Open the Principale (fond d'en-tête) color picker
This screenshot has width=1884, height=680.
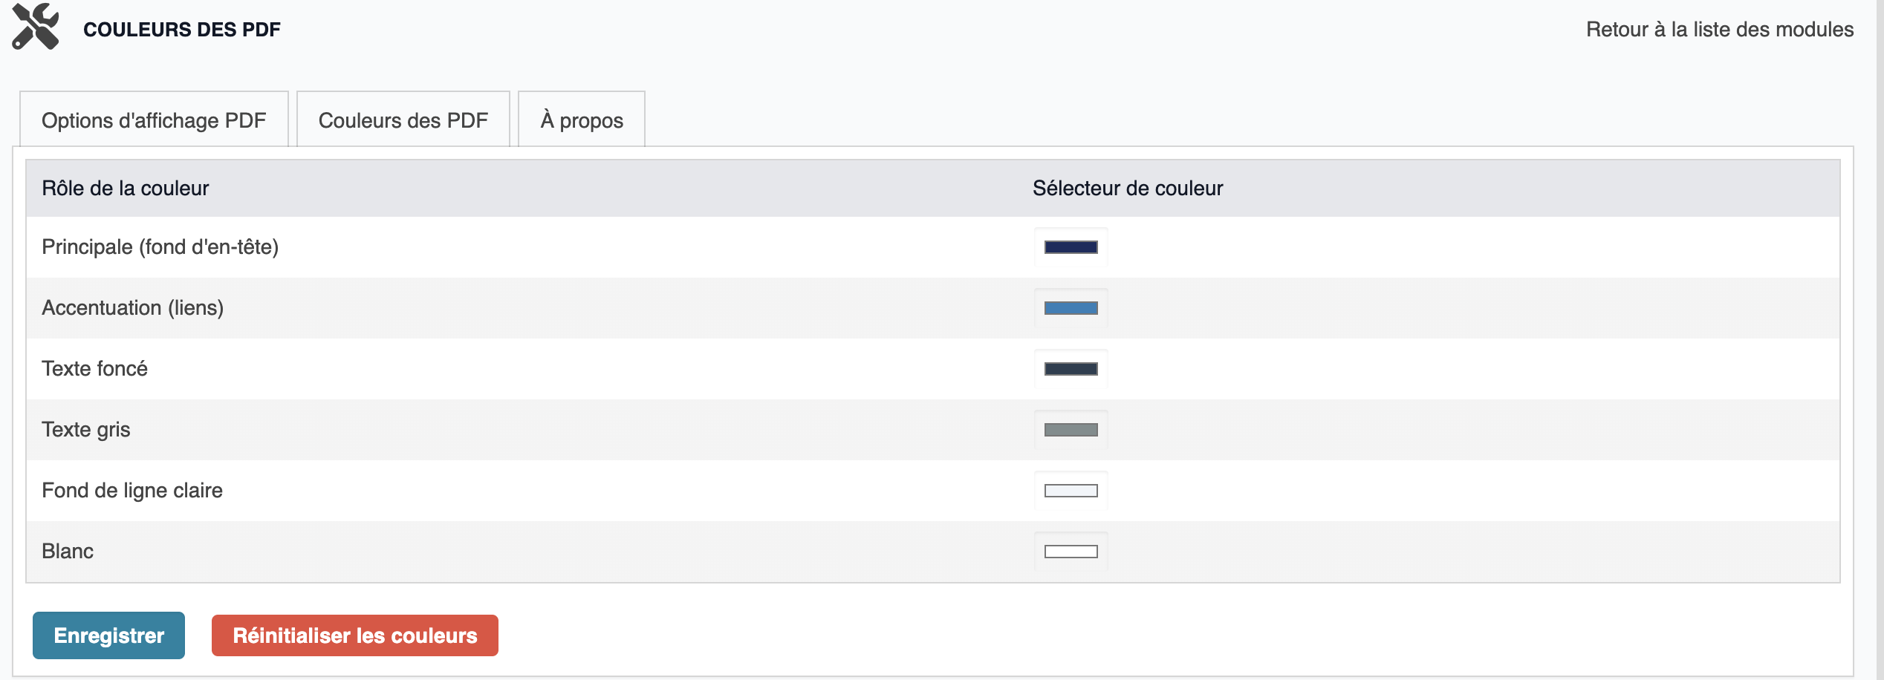(1071, 247)
